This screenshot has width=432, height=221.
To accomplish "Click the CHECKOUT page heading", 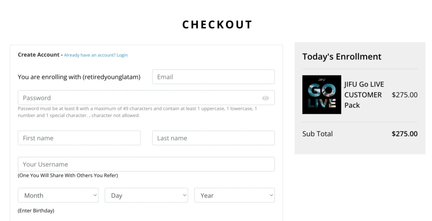I will point(217,24).
